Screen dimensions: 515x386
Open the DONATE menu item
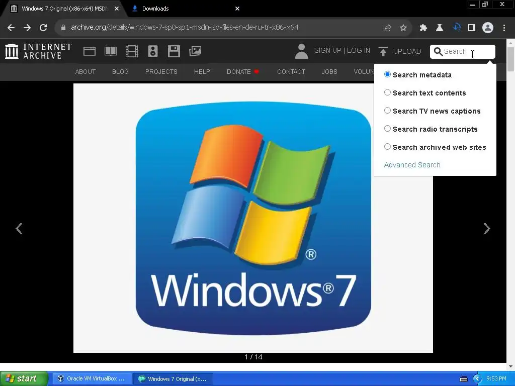tap(243, 71)
